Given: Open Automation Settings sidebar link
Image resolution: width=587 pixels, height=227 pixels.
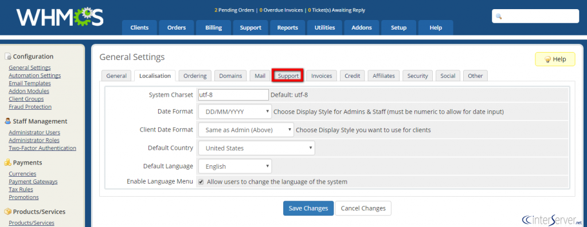Looking at the screenshot, I should (34, 75).
